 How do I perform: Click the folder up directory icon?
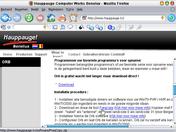(x=119, y=27)
